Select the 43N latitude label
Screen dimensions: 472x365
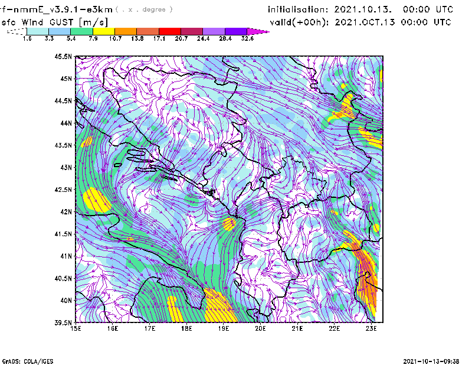pos(66,167)
